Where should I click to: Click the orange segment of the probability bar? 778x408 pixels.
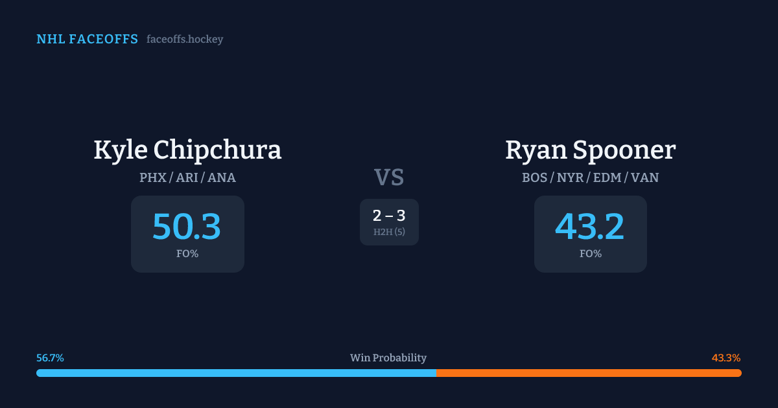point(589,373)
